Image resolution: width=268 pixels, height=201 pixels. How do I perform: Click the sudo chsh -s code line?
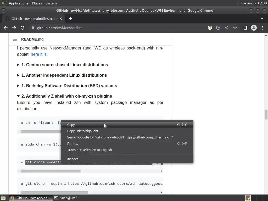(43, 144)
